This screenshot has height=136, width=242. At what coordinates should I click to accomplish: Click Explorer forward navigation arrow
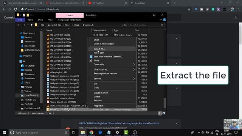[23, 25]
